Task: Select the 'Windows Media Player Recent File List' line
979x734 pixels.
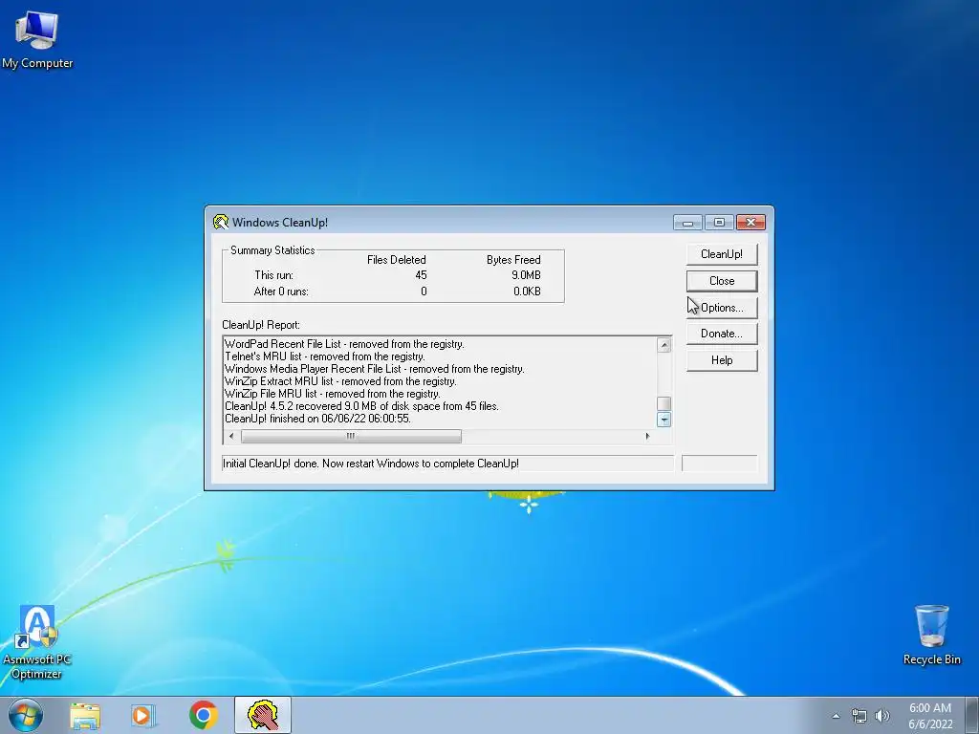Action: pyautogui.click(x=374, y=369)
